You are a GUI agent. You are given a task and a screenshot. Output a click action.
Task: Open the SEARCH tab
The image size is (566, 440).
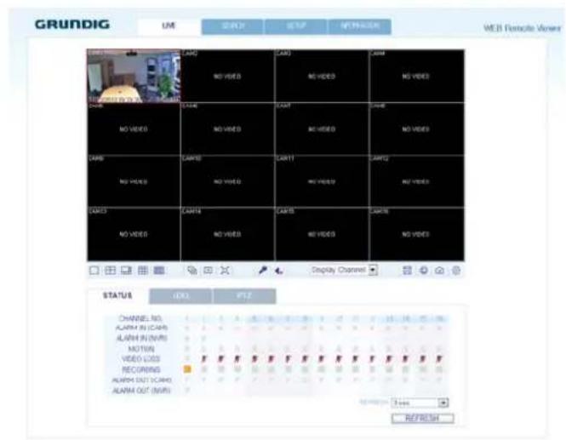click(232, 26)
